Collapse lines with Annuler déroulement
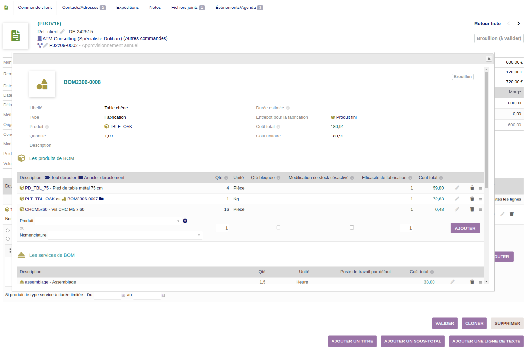This screenshot has width=527, height=350. point(101,178)
